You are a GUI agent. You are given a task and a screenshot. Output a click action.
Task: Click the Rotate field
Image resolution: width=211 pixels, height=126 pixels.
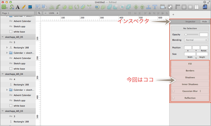tap(204, 48)
